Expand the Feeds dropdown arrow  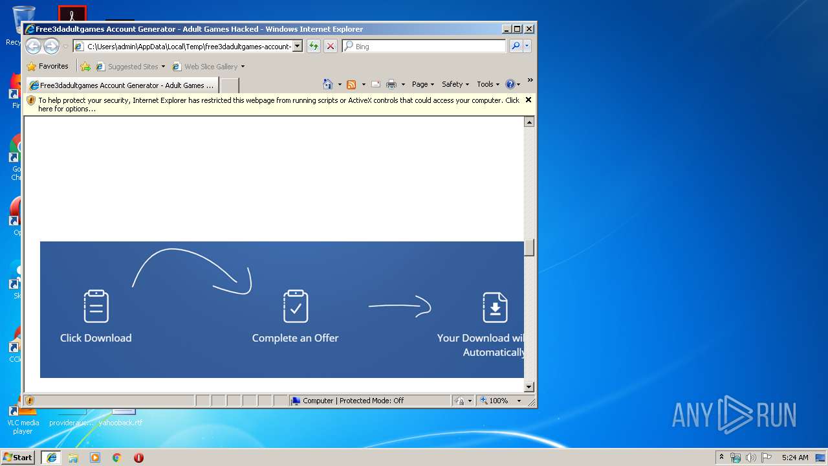click(x=364, y=84)
